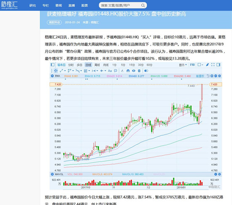The width and height of the screenshot is (232, 205).
Task: Open EMA indicator settings gear
Action: click(220, 76)
